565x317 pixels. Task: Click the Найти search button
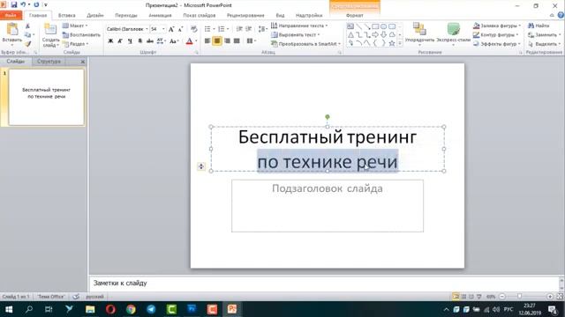pos(539,26)
